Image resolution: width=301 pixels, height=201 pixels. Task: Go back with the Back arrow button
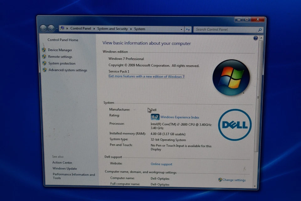tap(43, 28)
